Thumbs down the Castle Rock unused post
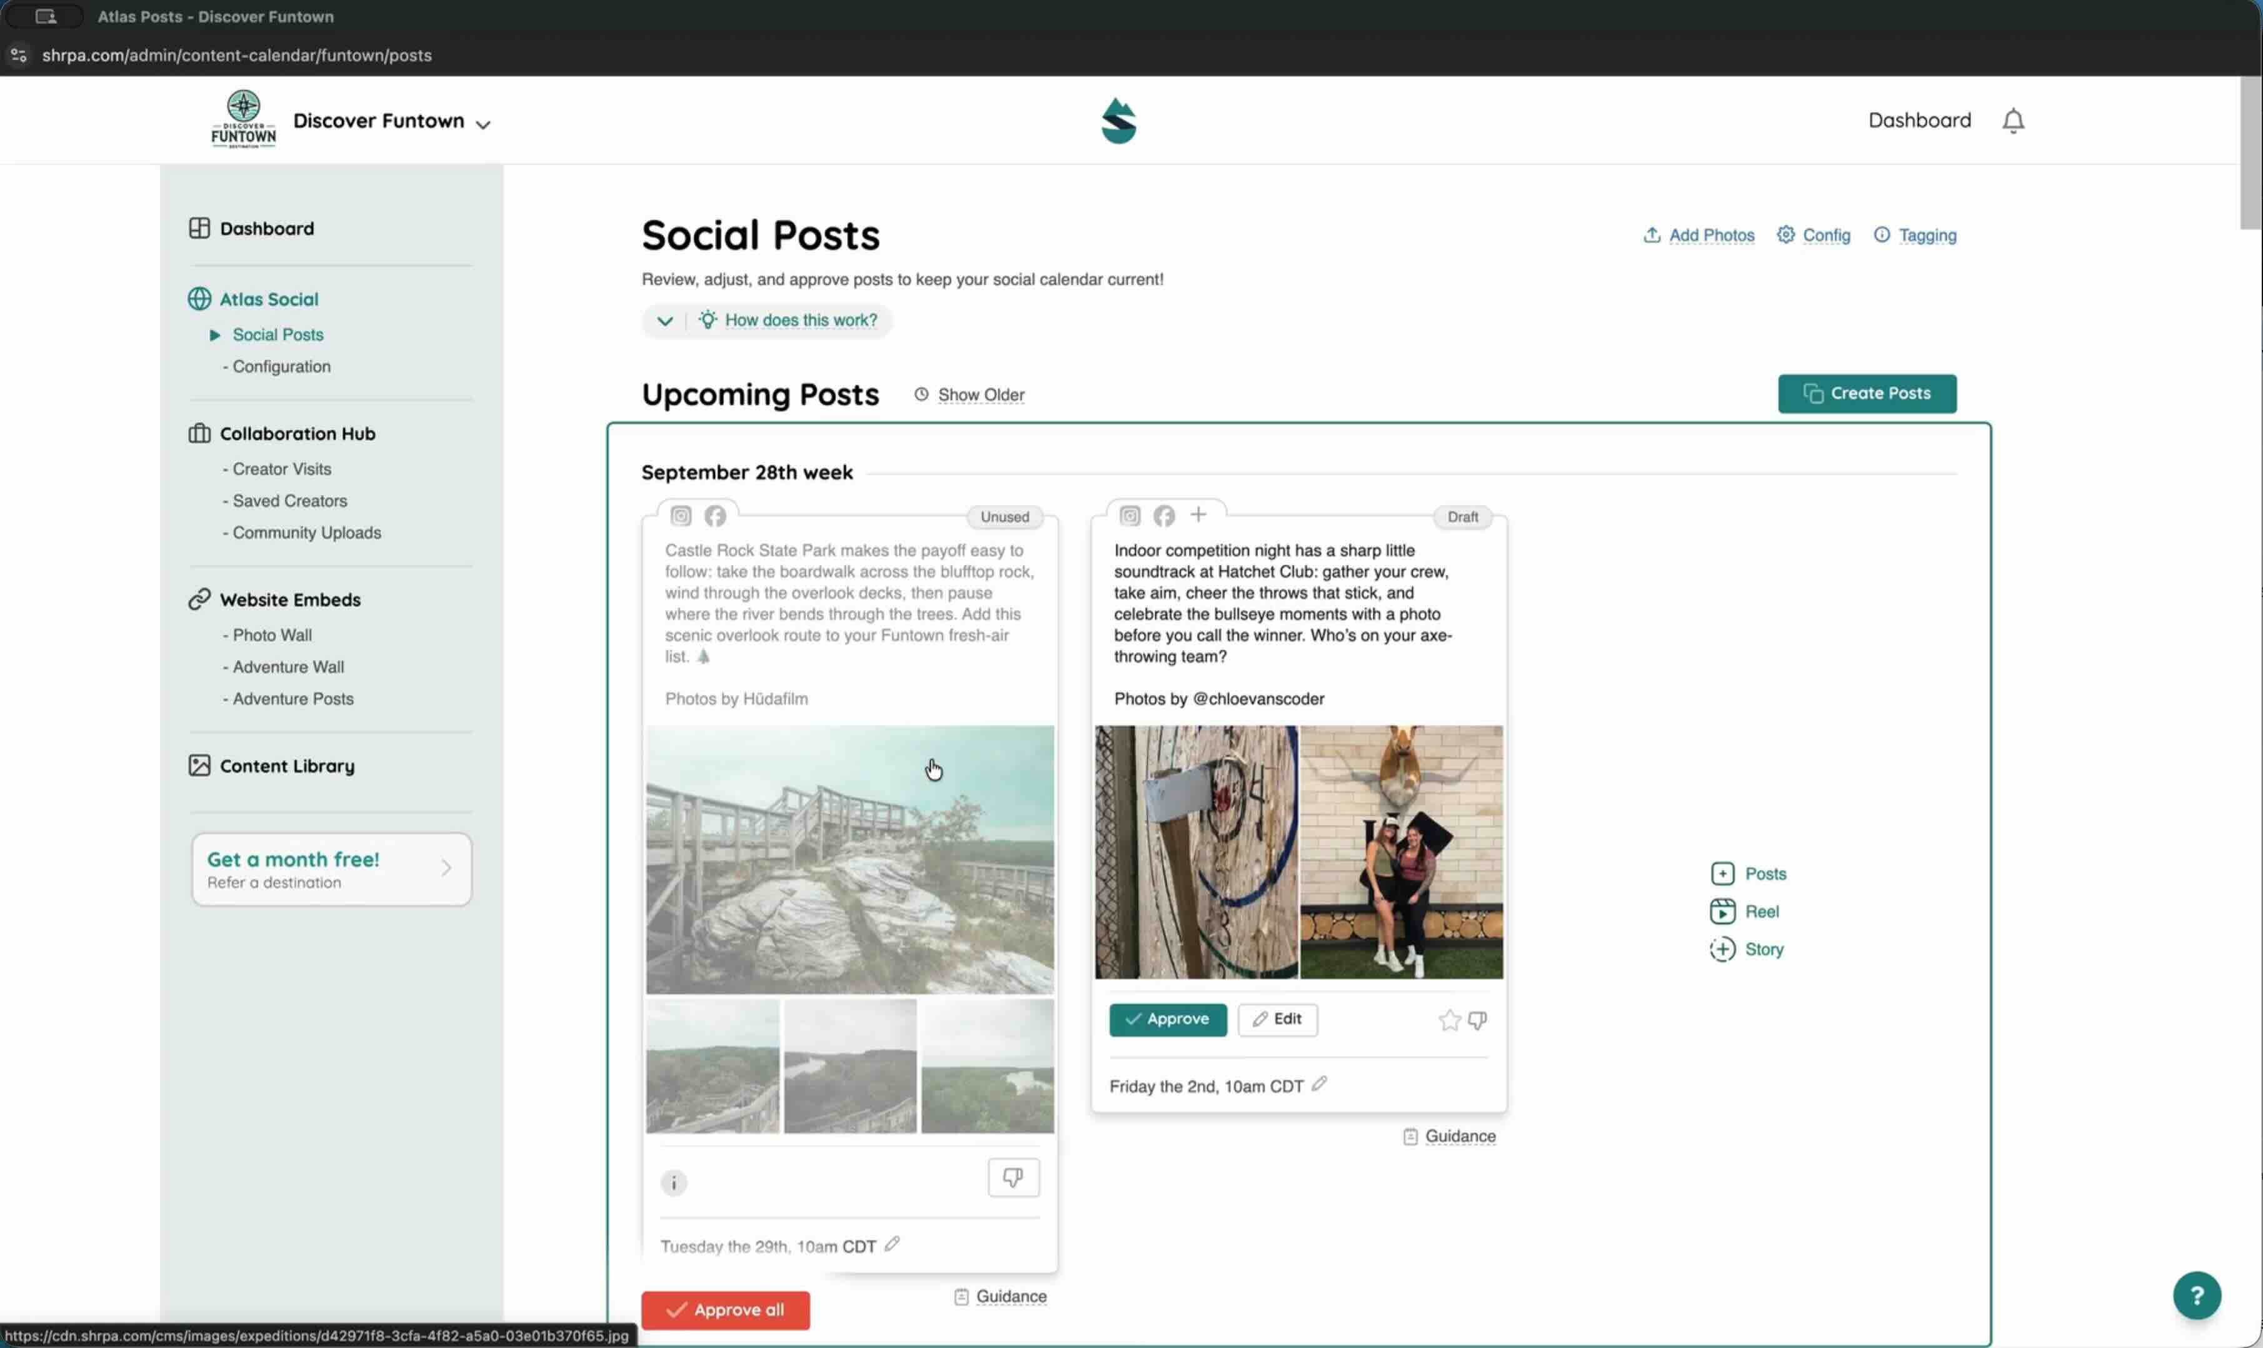 click(1013, 1178)
